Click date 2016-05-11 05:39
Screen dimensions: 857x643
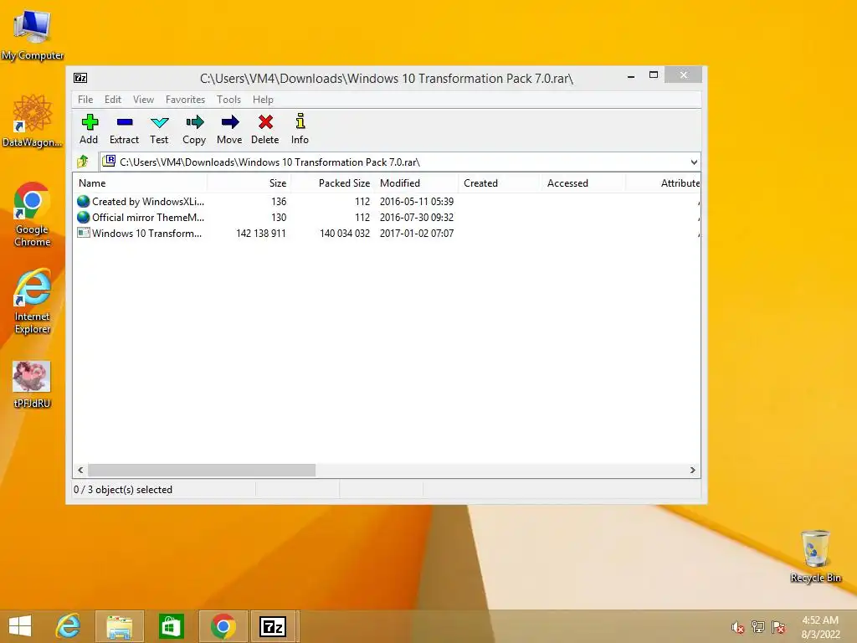(417, 202)
